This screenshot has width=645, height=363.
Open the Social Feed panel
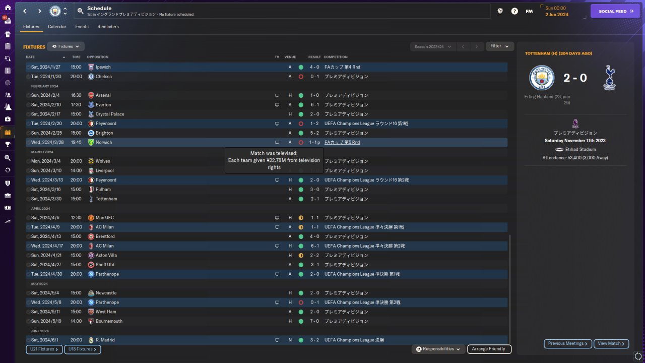(x=615, y=11)
